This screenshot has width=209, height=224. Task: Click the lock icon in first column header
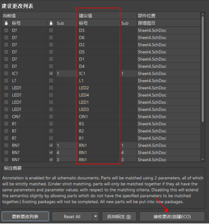[6, 23]
